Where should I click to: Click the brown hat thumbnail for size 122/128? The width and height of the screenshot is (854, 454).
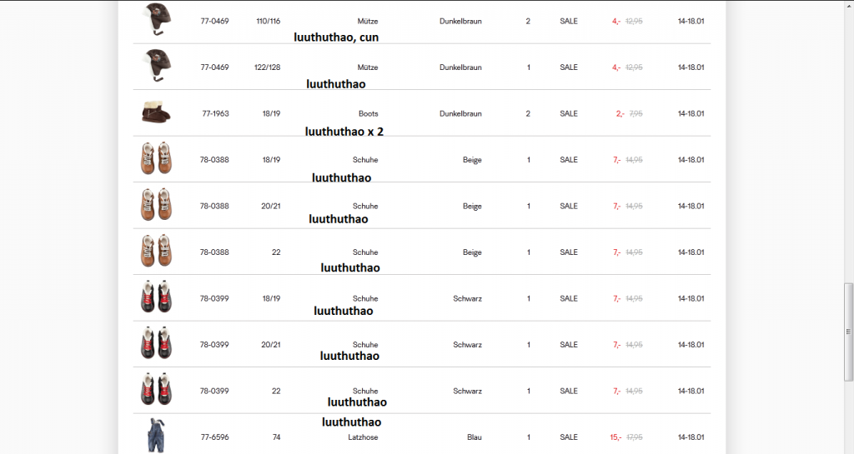coord(154,65)
